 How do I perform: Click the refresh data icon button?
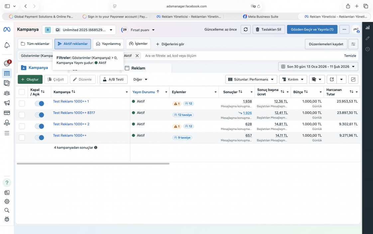pyautogui.click(x=245, y=30)
